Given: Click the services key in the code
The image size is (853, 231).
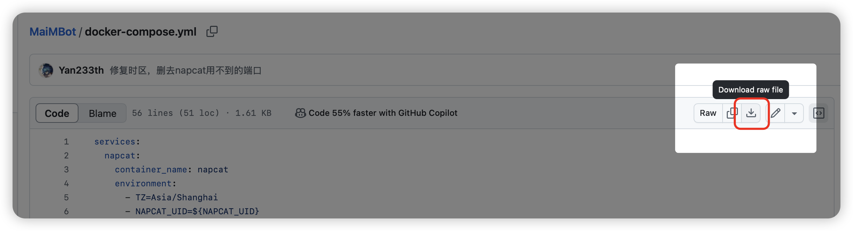Looking at the screenshot, I should point(115,142).
